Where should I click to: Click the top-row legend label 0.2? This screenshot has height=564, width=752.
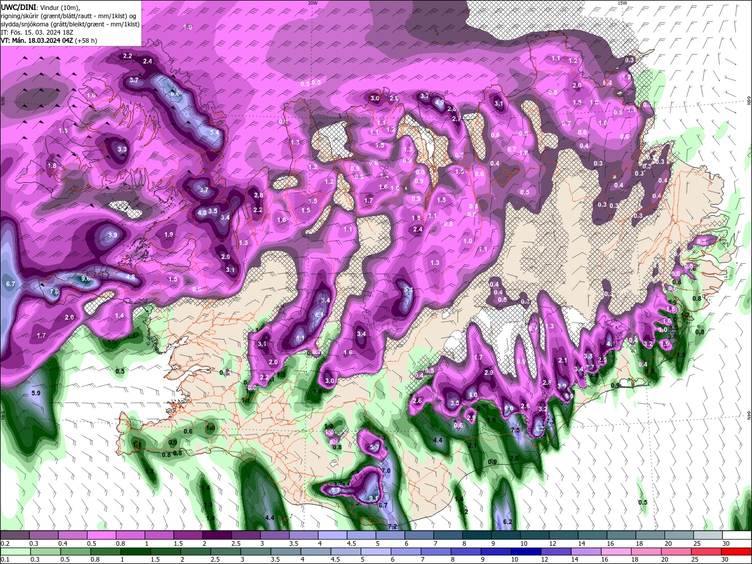5,543
